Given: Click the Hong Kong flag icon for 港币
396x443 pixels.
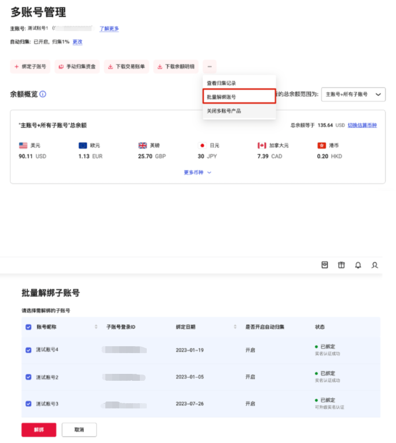Looking at the screenshot, I should point(322,146).
